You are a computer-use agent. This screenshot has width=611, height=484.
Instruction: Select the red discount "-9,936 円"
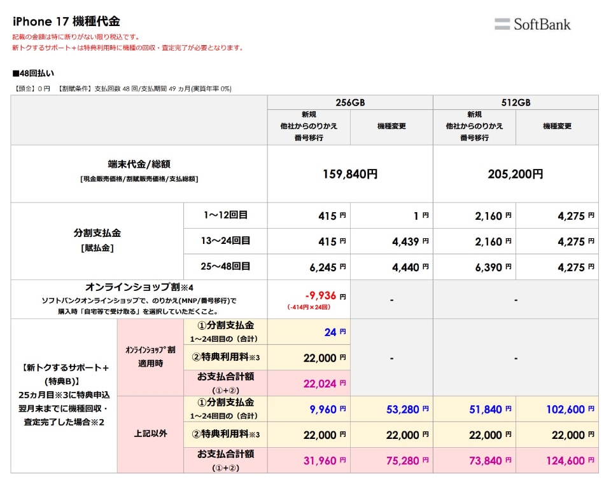click(x=326, y=296)
